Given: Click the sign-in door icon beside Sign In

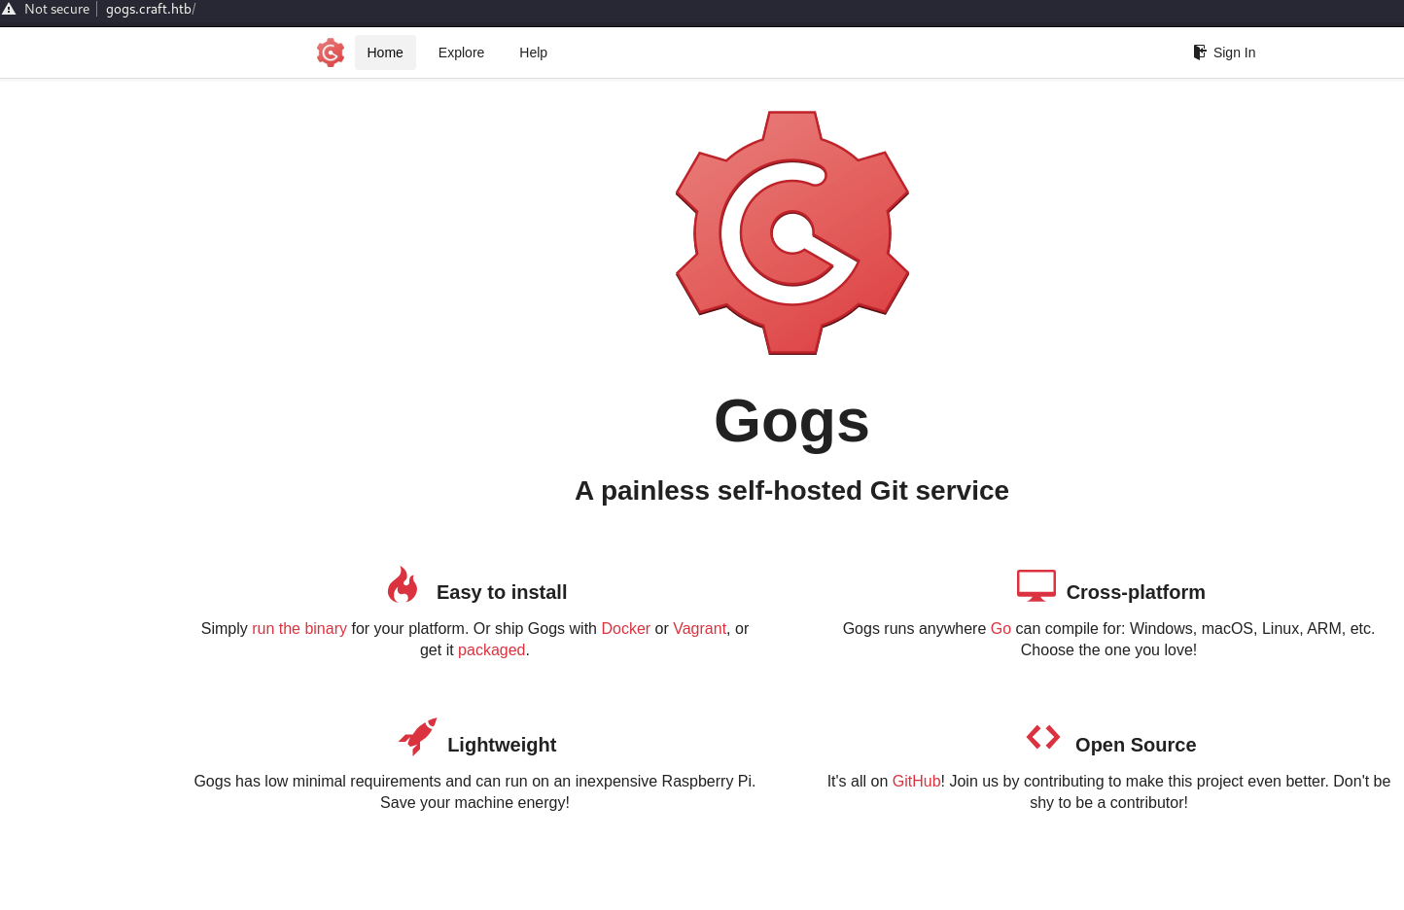Looking at the screenshot, I should click(1199, 52).
